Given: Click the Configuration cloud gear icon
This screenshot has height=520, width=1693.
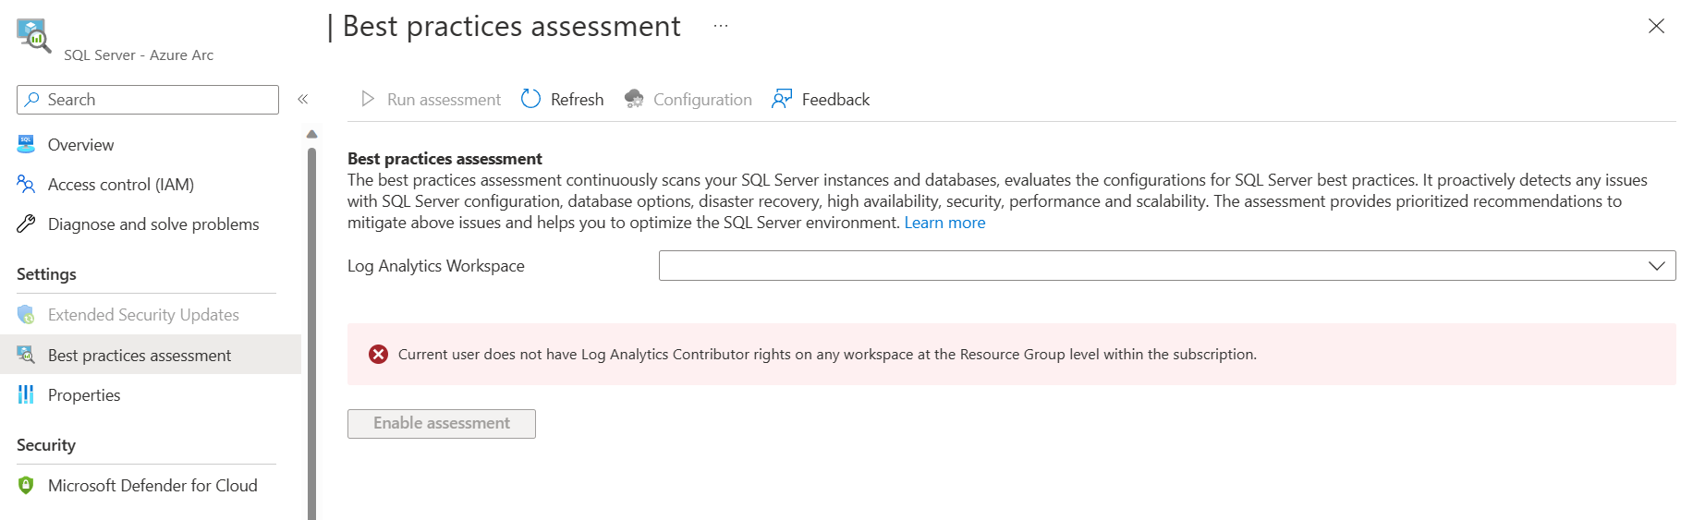Looking at the screenshot, I should 634,99.
